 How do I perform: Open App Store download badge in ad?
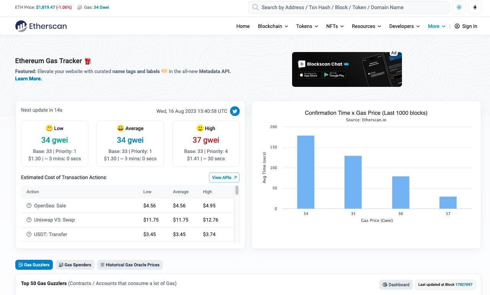tap(310, 75)
